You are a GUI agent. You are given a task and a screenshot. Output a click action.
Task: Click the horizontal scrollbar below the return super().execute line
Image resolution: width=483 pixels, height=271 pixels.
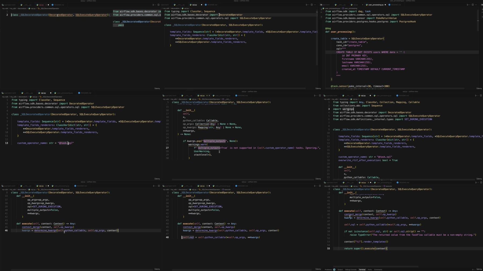point(376,267)
